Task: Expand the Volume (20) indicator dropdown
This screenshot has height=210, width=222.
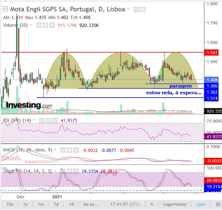Action: pos(31,25)
